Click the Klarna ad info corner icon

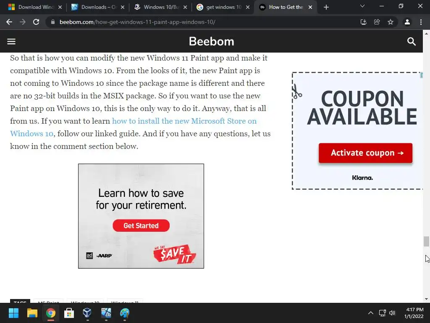coord(421,75)
